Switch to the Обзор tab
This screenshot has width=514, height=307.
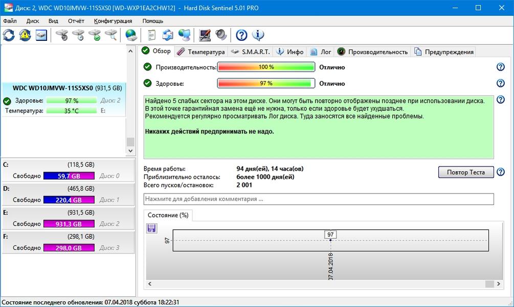[x=157, y=51]
